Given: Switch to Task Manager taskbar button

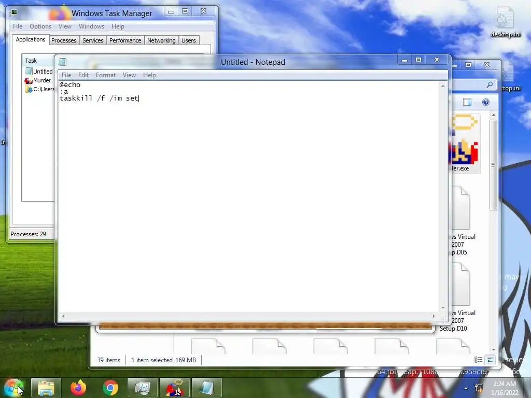Looking at the screenshot, I should point(142,388).
